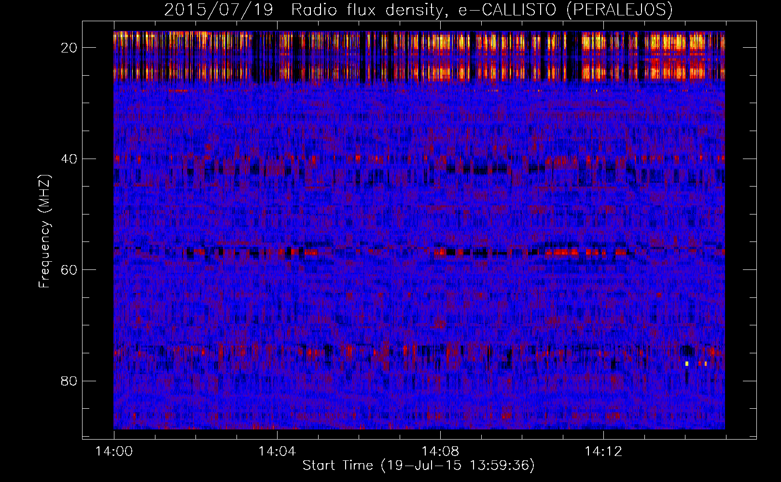This screenshot has height=482, width=781.
Task: Select the e-CALLISTO text in the title
Action: [x=507, y=10]
